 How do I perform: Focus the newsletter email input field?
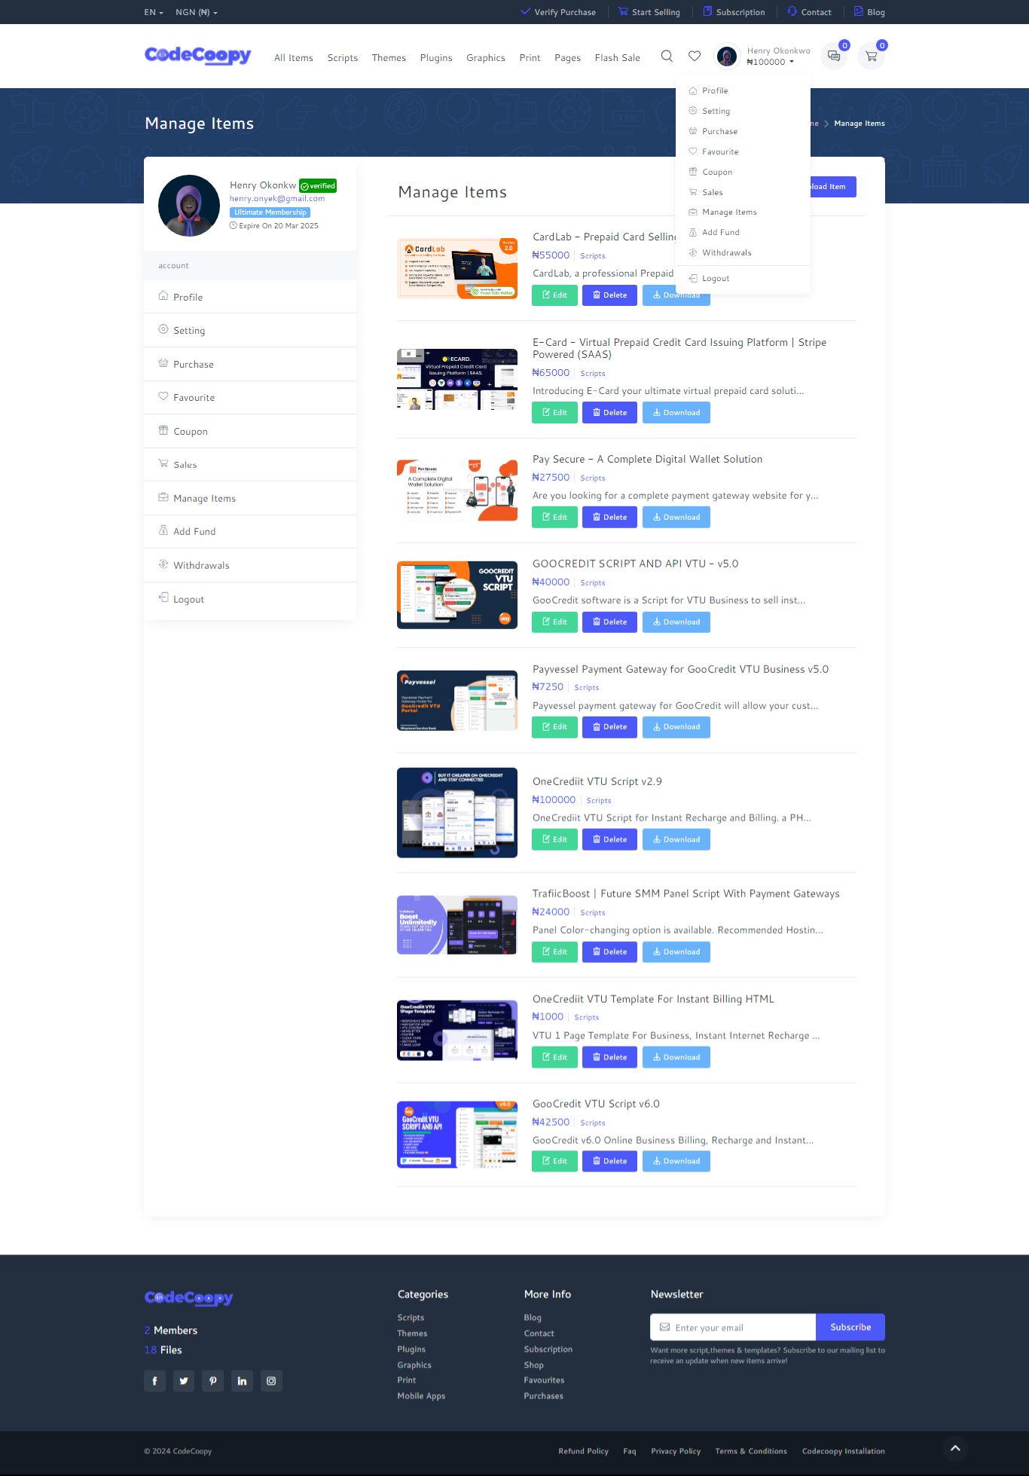pos(733,1327)
